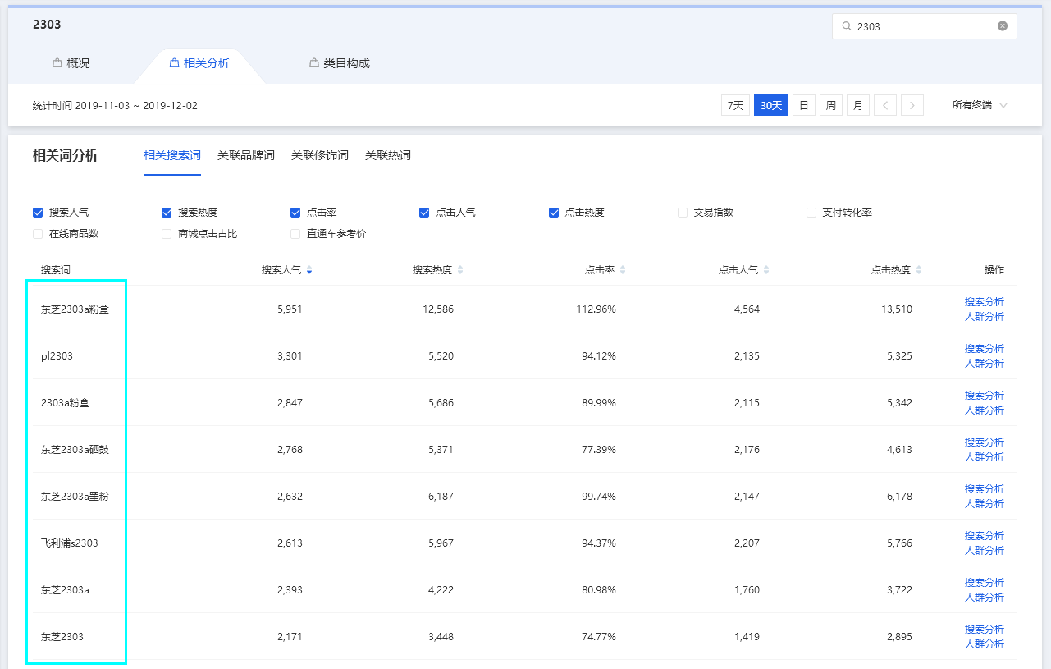
Task: Click search term pl2303
Action: [x=57, y=356]
